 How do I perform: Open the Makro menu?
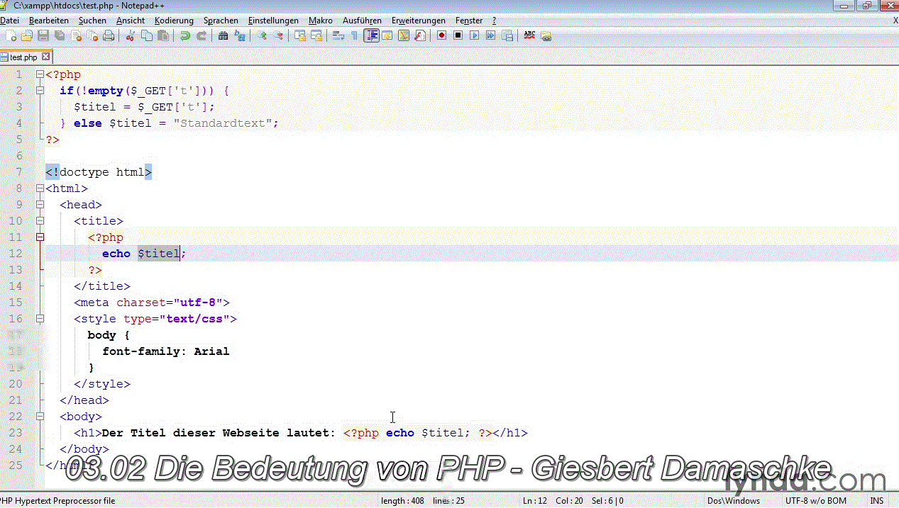321,21
